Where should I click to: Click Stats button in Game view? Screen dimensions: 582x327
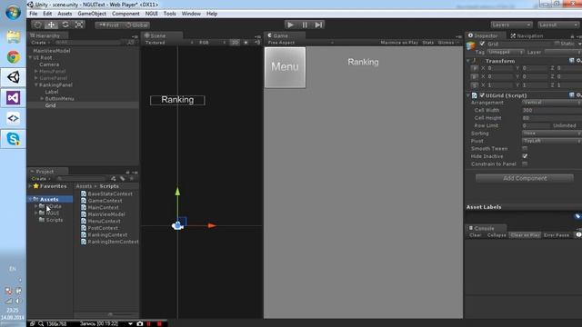[x=428, y=43]
